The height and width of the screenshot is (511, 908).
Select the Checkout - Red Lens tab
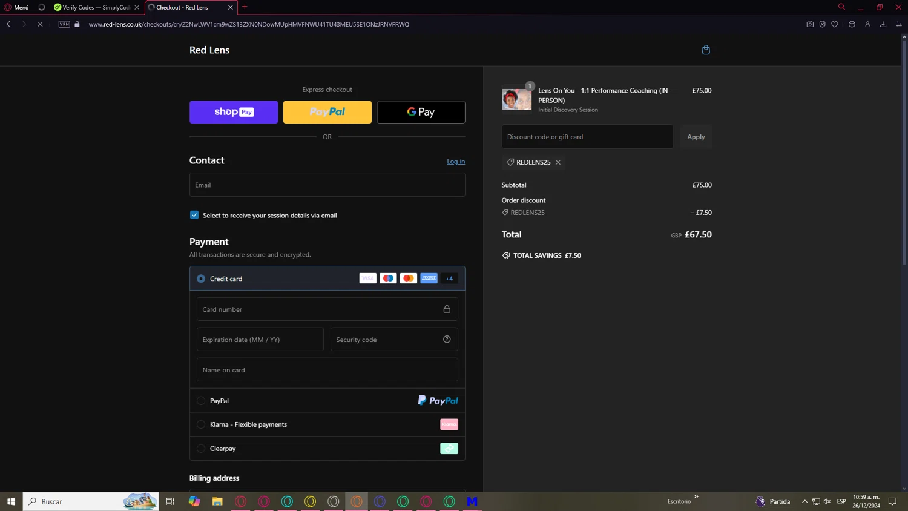click(182, 7)
